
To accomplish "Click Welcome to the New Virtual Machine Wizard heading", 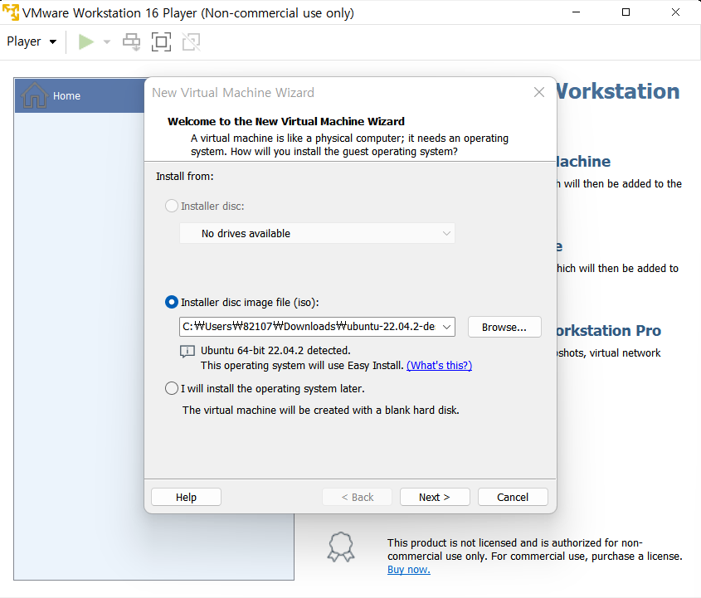I will 286,122.
